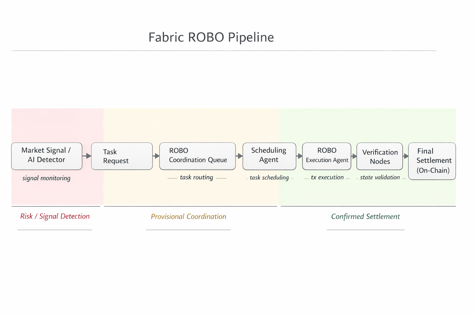Select the task routing caption
Screen dimensions: 474x316
[x=197, y=177]
